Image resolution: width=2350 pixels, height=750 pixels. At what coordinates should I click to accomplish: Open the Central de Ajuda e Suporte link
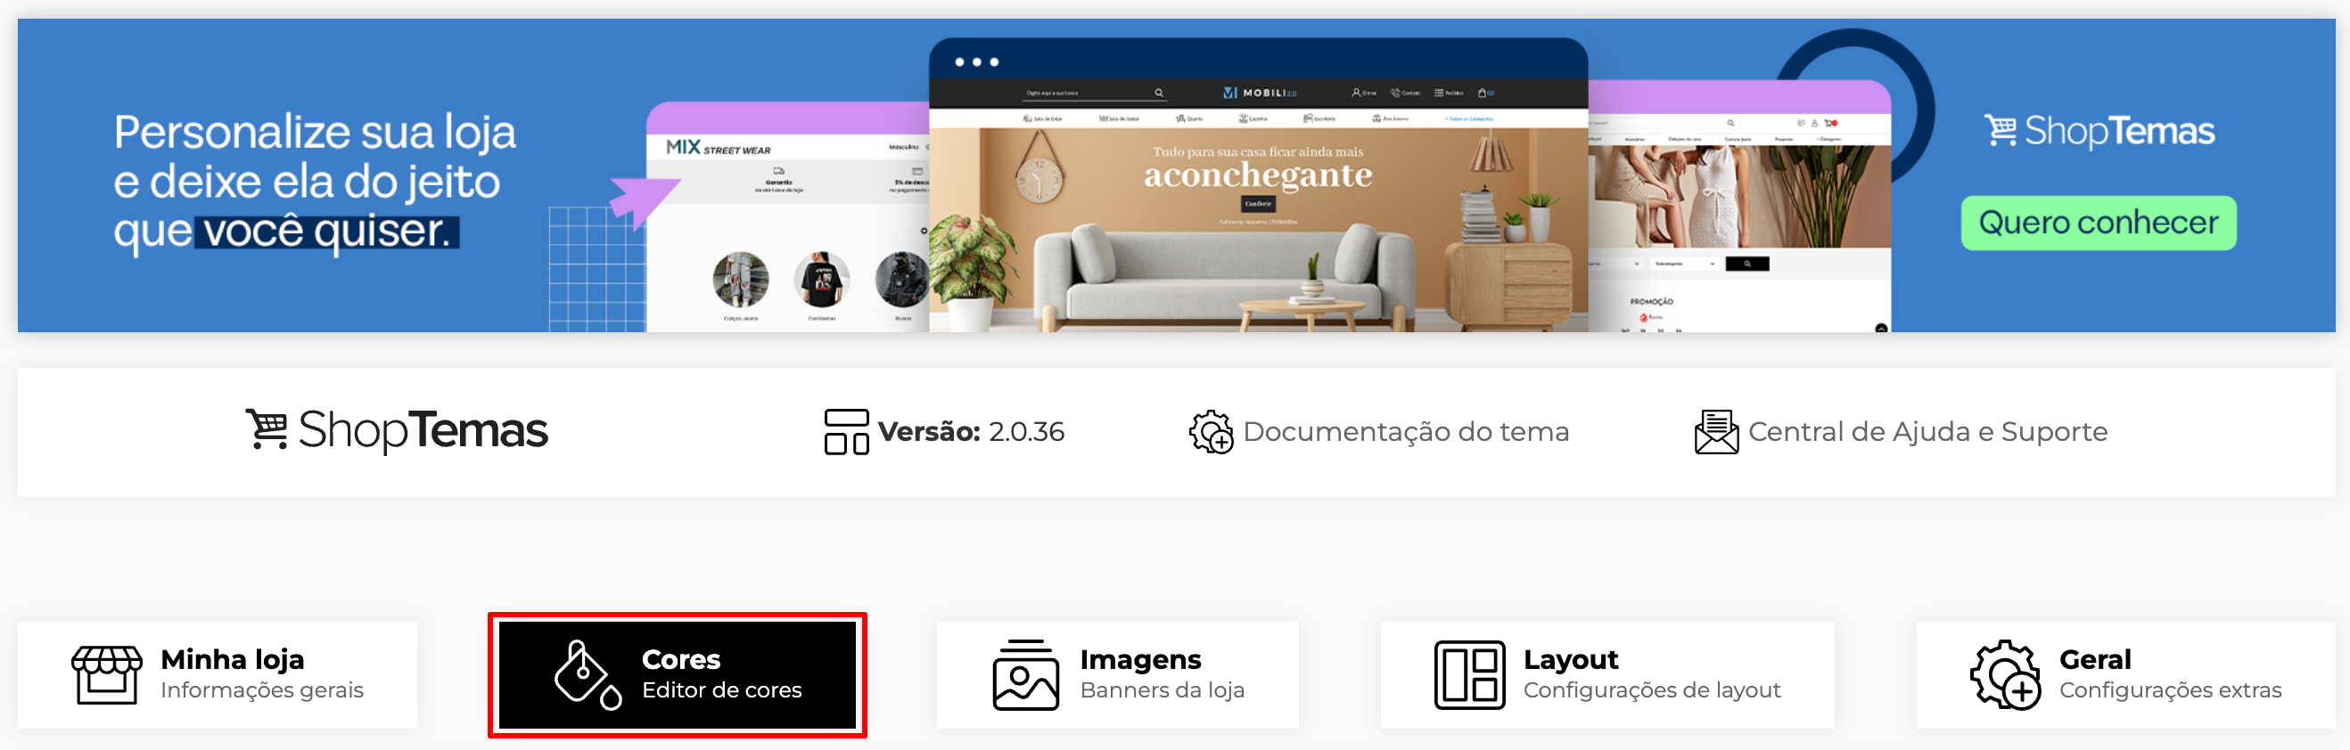(1927, 431)
